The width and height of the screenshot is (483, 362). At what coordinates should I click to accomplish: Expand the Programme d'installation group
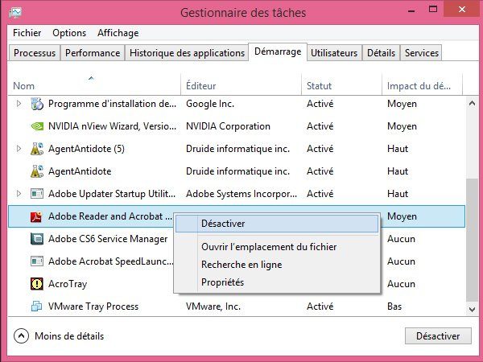[19, 104]
